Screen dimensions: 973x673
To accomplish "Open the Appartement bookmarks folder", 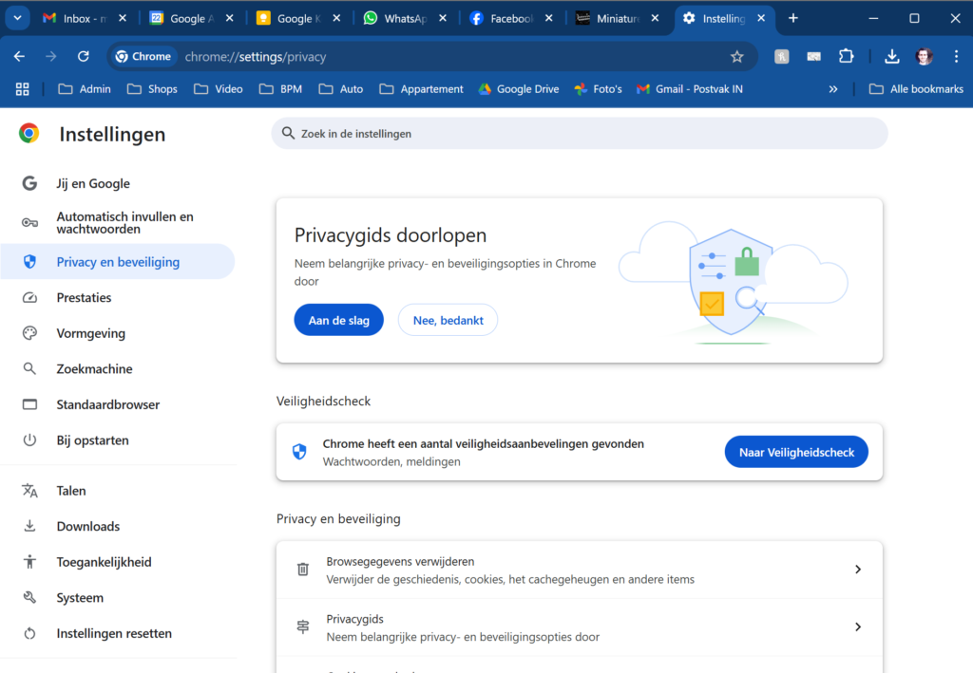I will coord(421,89).
